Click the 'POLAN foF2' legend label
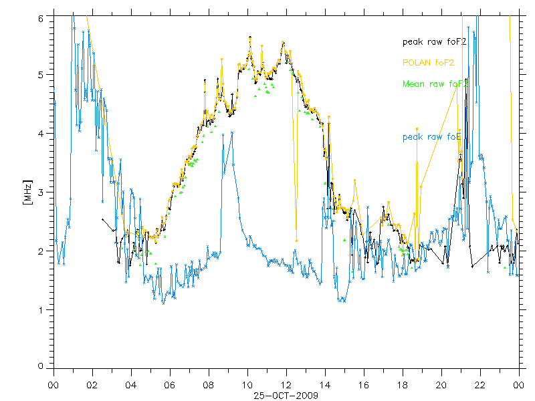The height and width of the screenshot is (401, 535). 428,63
